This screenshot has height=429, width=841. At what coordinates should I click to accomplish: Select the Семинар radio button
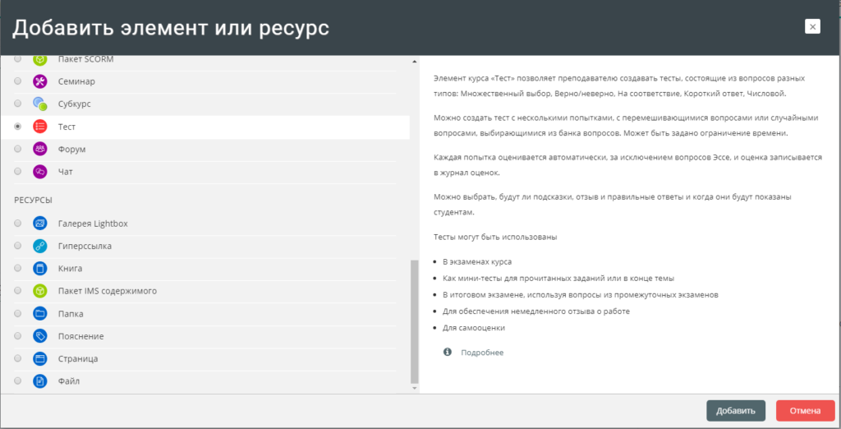point(18,81)
